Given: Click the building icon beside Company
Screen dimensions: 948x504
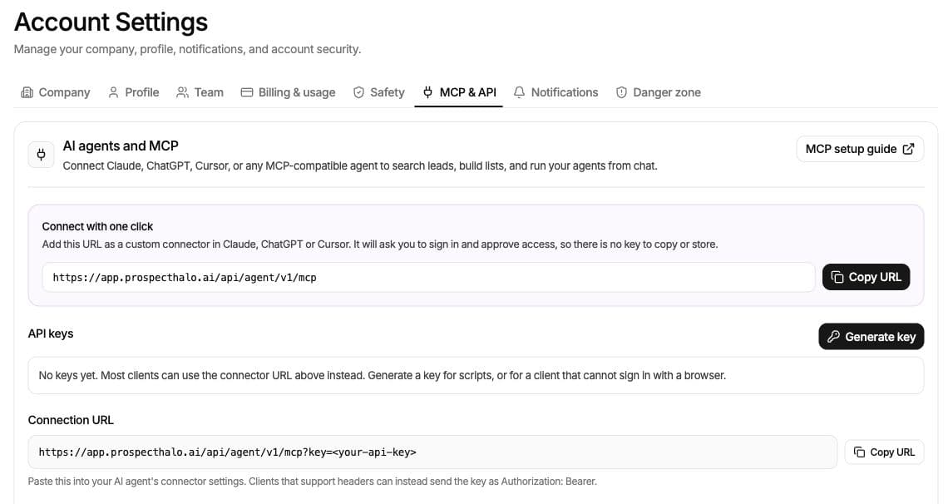Looking at the screenshot, I should pyautogui.click(x=27, y=92).
